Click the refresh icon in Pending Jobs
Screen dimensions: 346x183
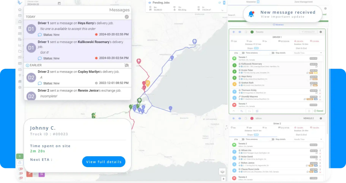[220, 3]
